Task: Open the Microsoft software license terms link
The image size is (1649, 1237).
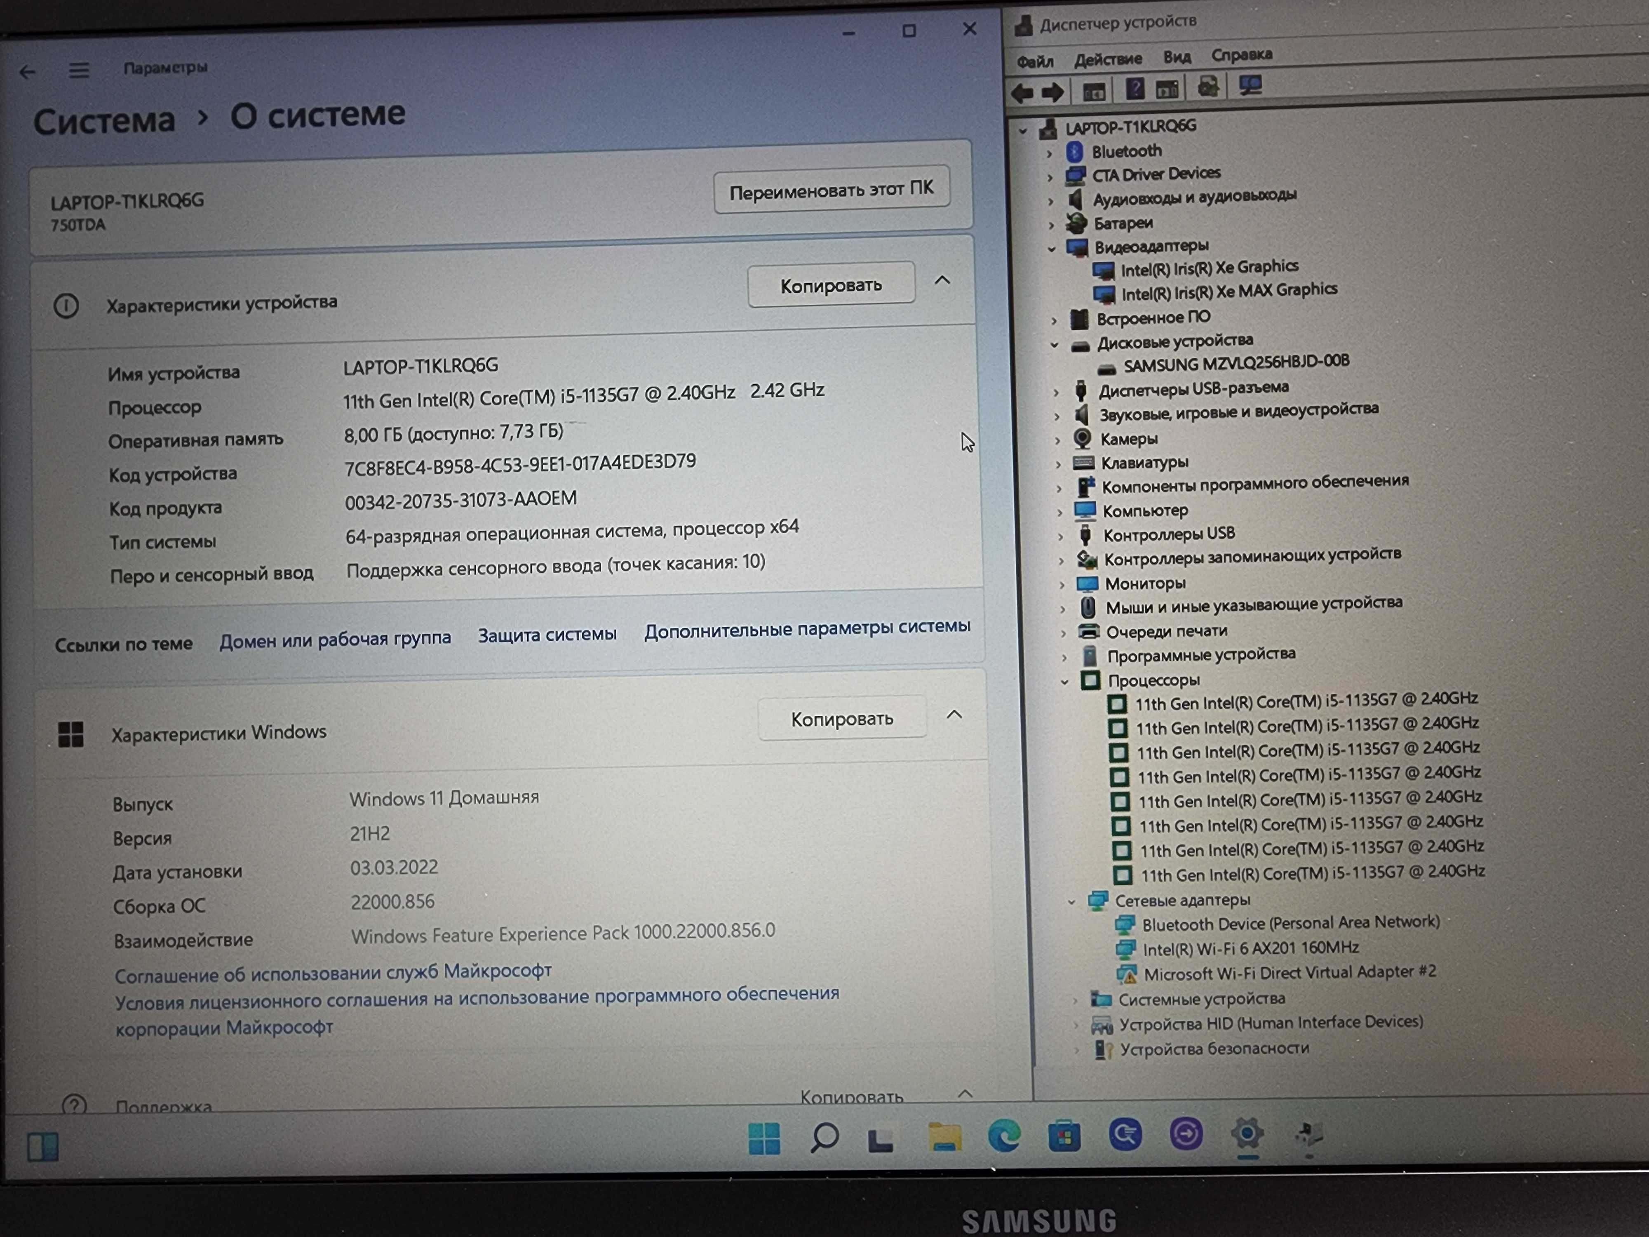Action: point(477,1011)
